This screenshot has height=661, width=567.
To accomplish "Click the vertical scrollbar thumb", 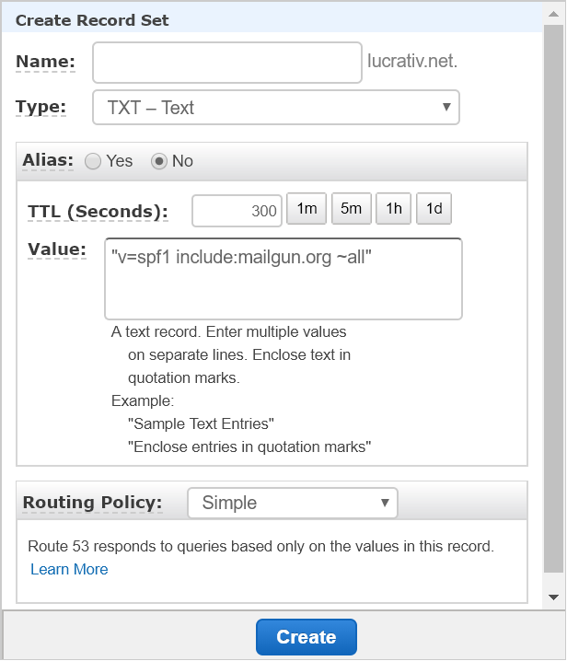I will click(x=553, y=298).
